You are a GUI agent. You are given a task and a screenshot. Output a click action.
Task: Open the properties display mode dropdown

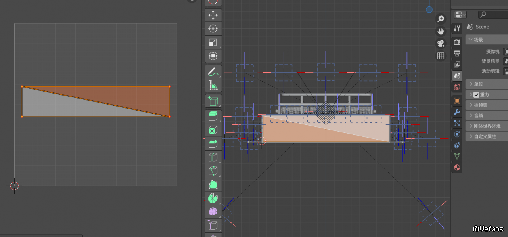pos(460,15)
